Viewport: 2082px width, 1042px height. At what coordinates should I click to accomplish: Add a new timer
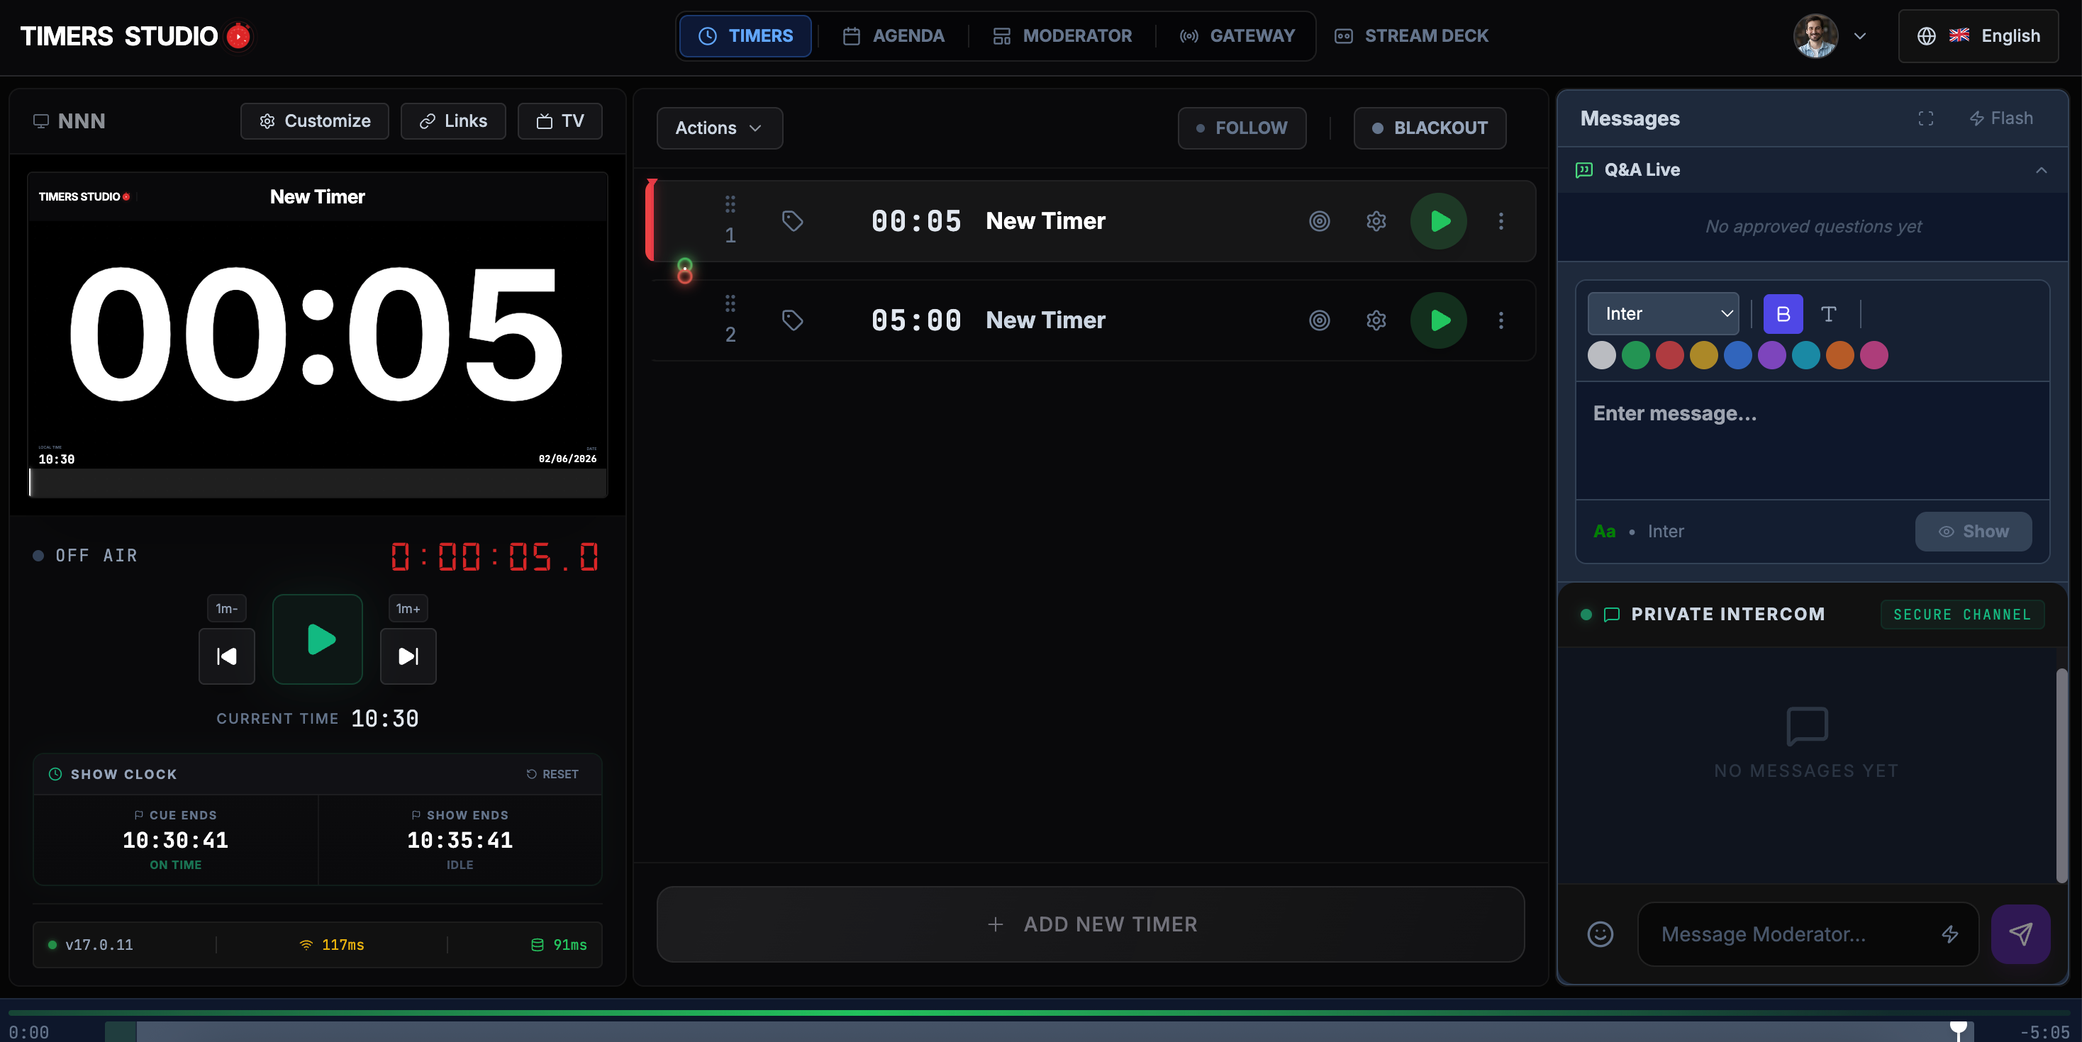(1091, 924)
